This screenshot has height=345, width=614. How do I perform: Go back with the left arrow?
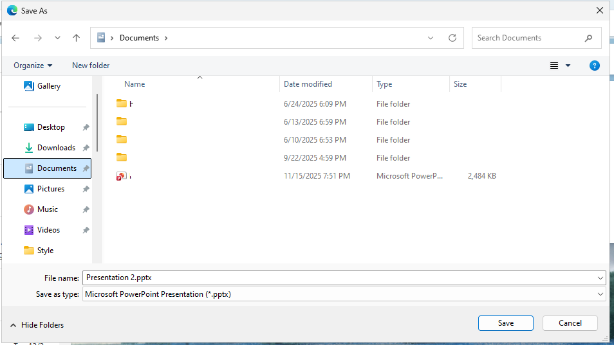15,38
